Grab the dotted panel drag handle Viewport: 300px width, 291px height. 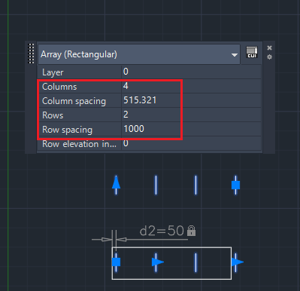pyautogui.click(x=31, y=54)
